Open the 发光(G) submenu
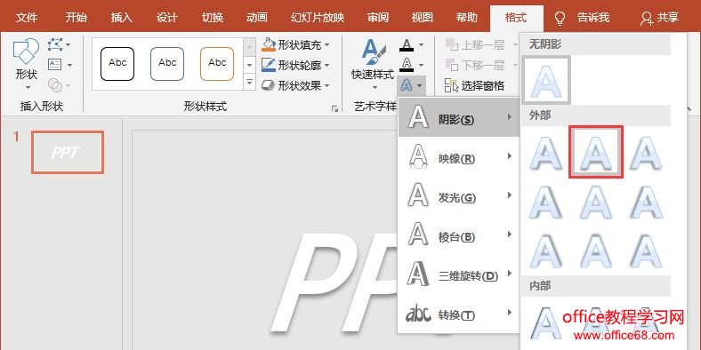 tap(459, 196)
